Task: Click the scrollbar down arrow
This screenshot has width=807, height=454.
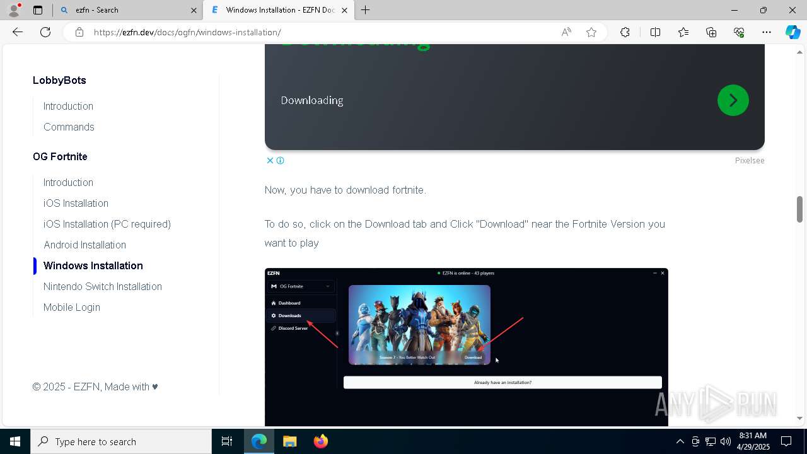Action: click(799, 418)
